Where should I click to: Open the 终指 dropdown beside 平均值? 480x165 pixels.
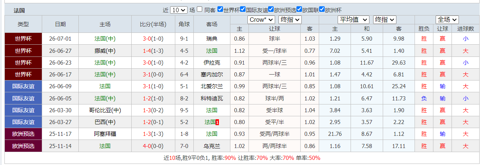385,20
